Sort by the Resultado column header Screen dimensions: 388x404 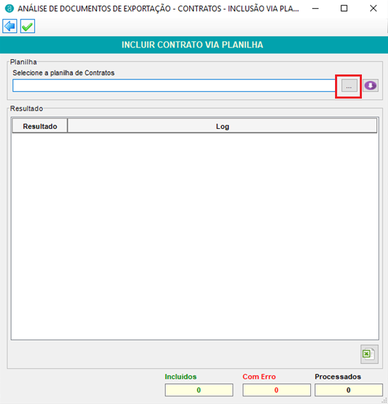[40, 126]
